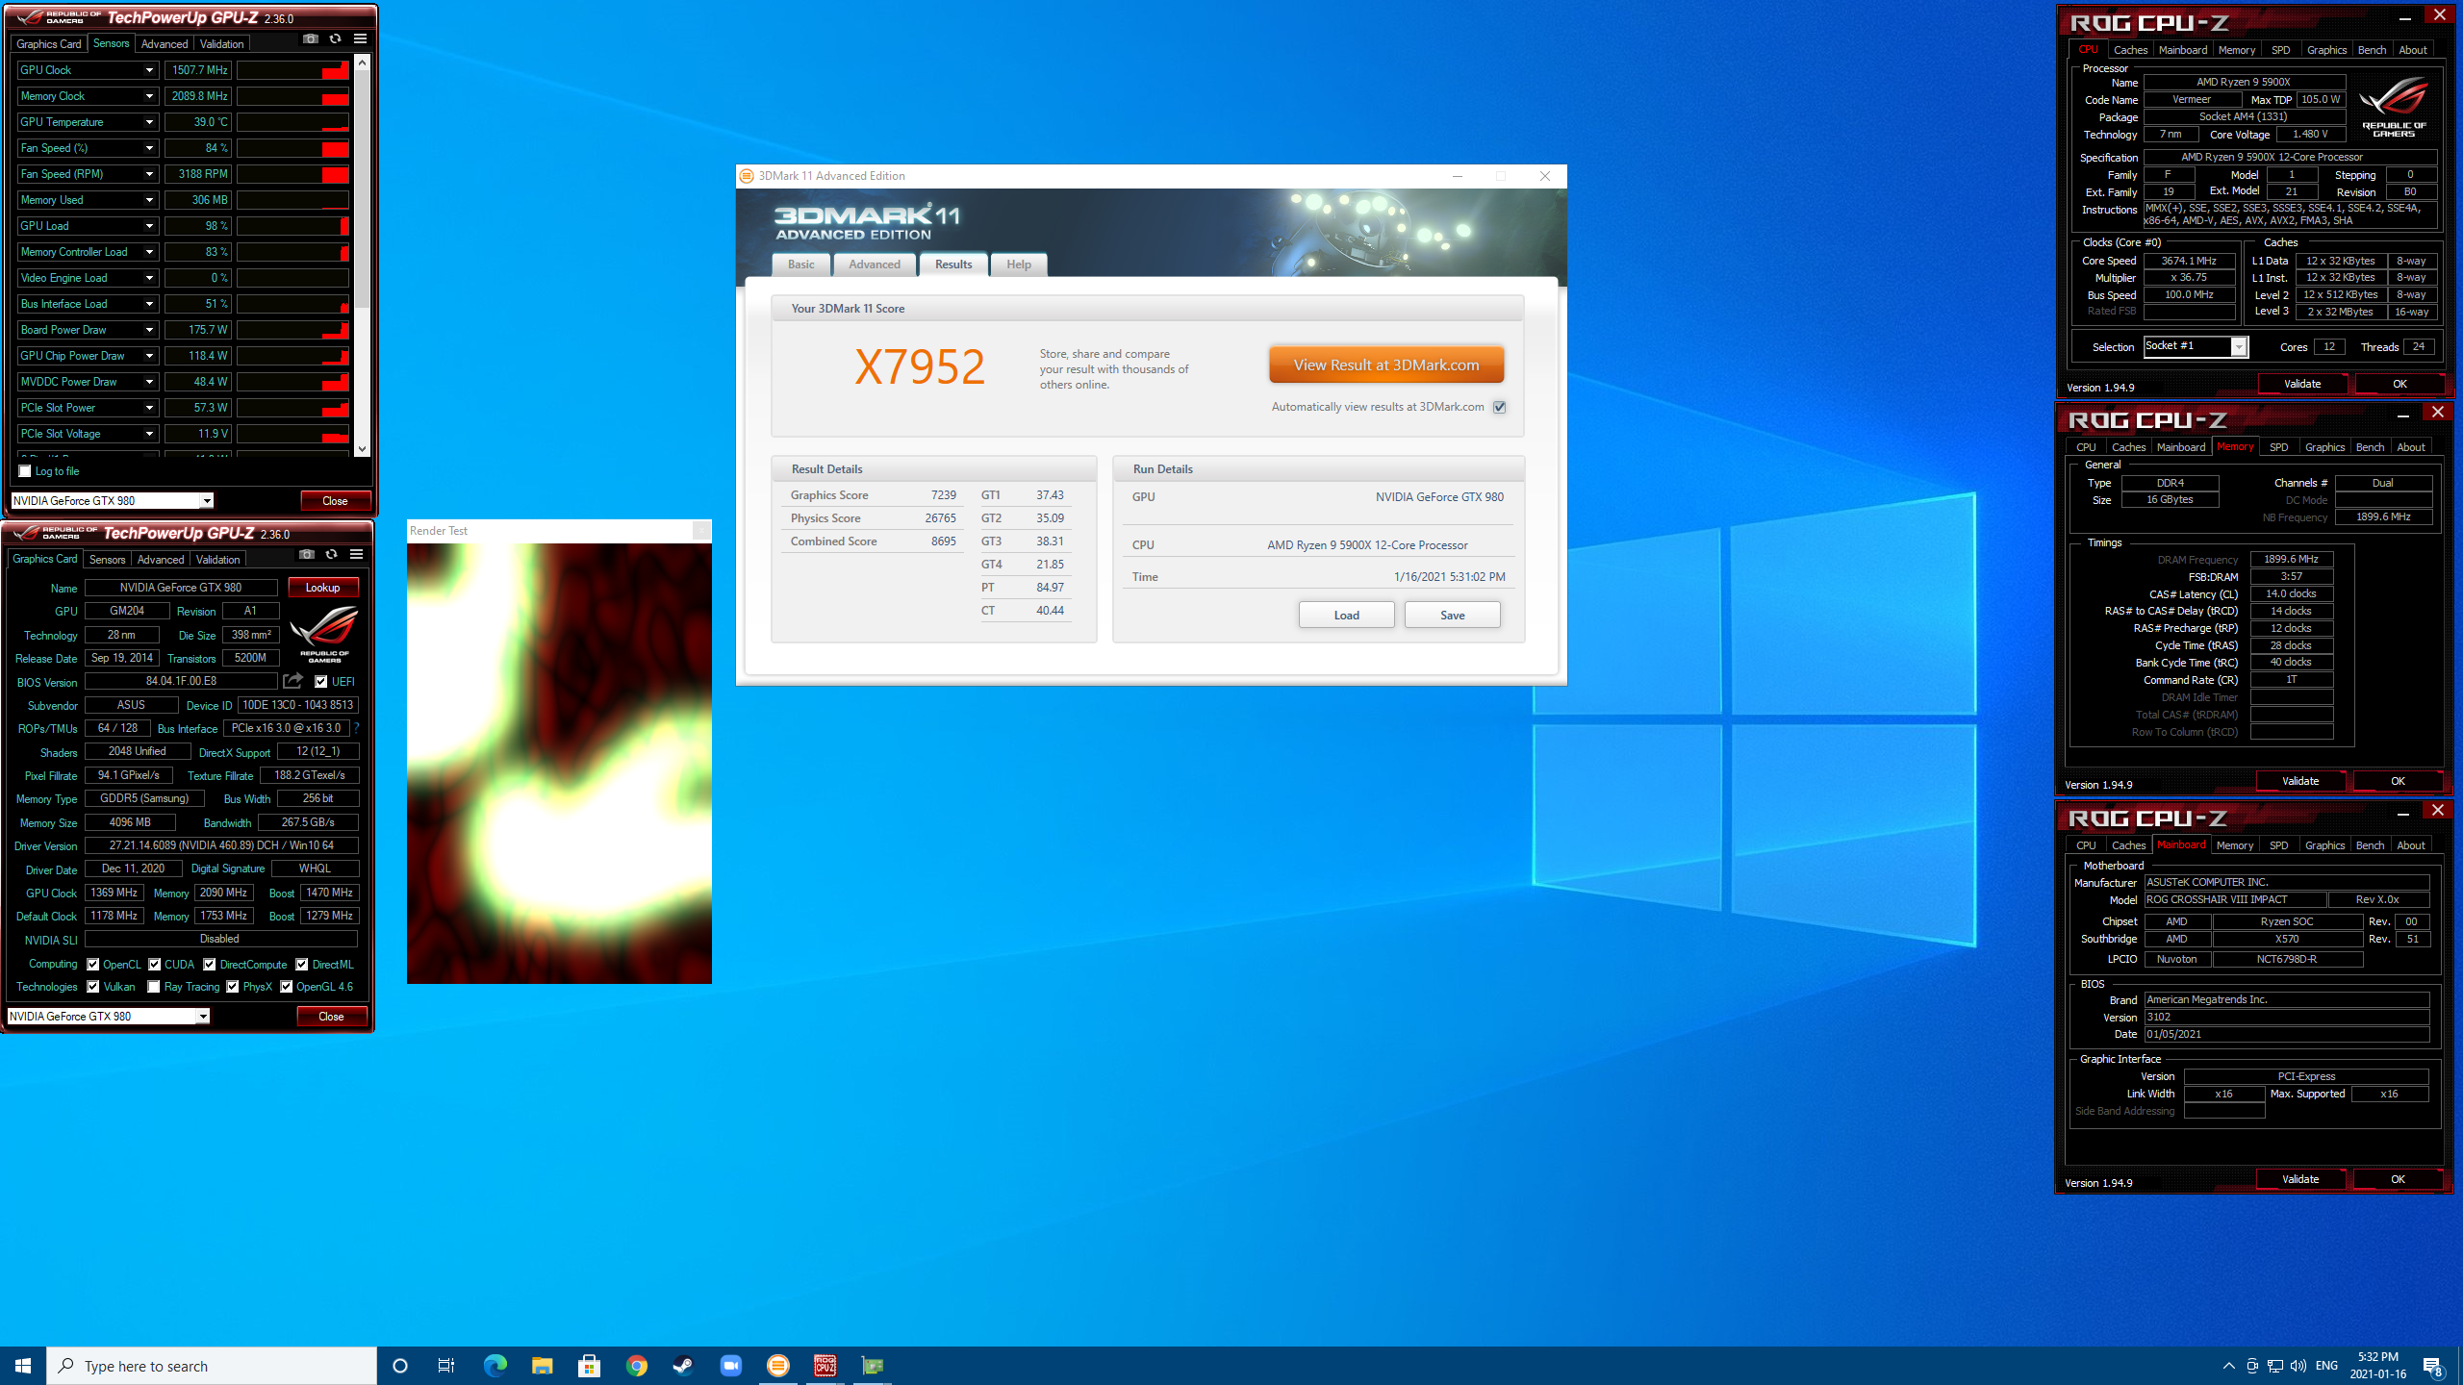The height and width of the screenshot is (1385, 2463).
Task: Open Google Chrome from taskbar
Action: [636, 1366]
